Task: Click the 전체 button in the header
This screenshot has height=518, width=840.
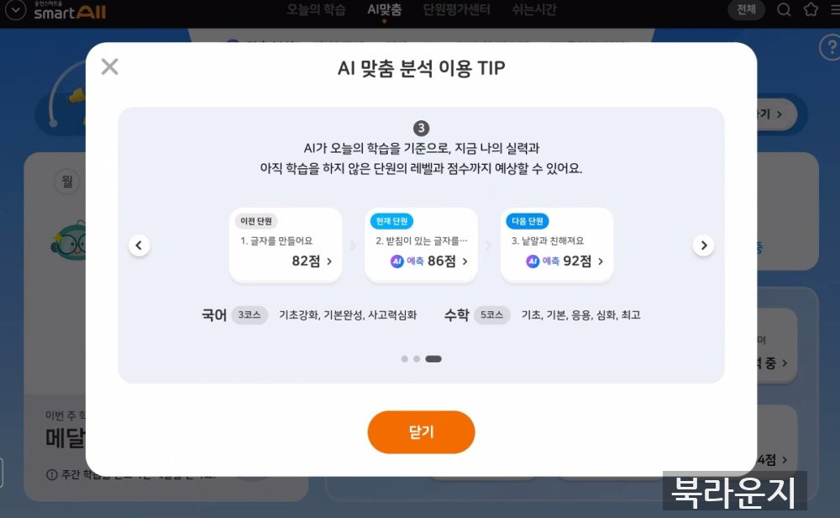Action: pyautogui.click(x=746, y=9)
